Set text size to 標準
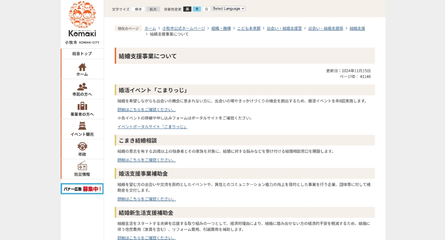 tap(138, 9)
